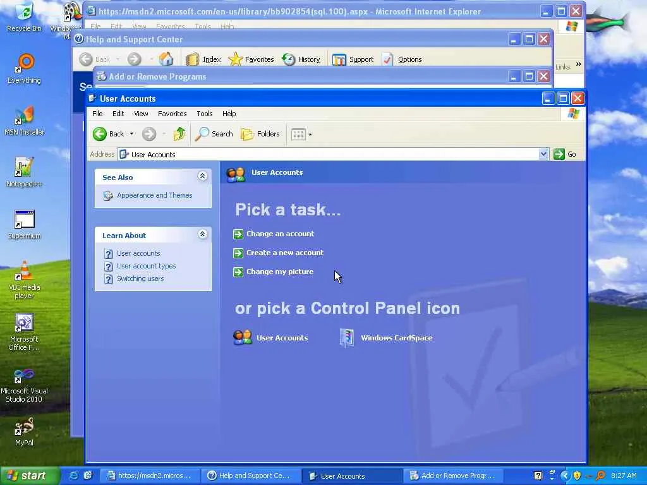Viewport: 647px width, 485px height.
Task: Click Support in Help and Support Center
Action: (353, 59)
